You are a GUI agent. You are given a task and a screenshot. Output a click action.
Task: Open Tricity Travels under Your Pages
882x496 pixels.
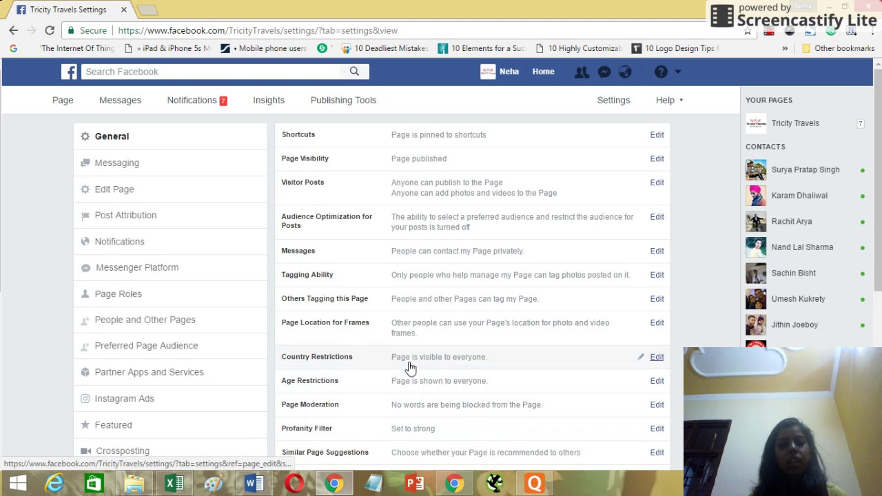point(805,123)
